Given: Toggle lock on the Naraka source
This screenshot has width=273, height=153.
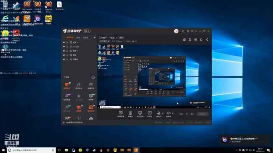Looking at the screenshot, I should [67, 47].
